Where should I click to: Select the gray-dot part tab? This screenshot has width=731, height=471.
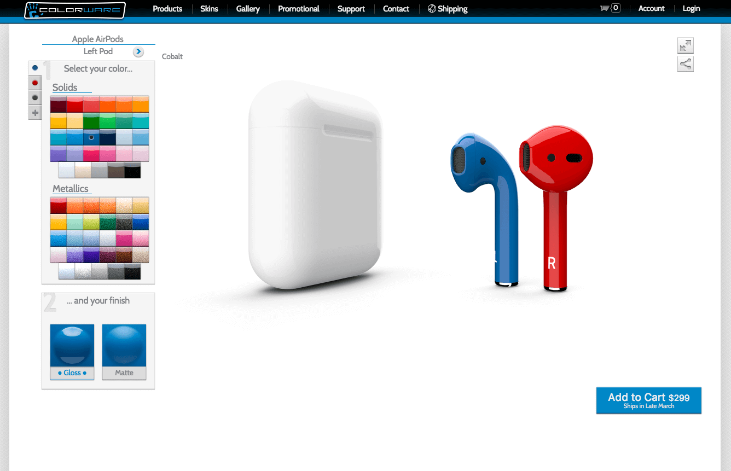tap(35, 97)
